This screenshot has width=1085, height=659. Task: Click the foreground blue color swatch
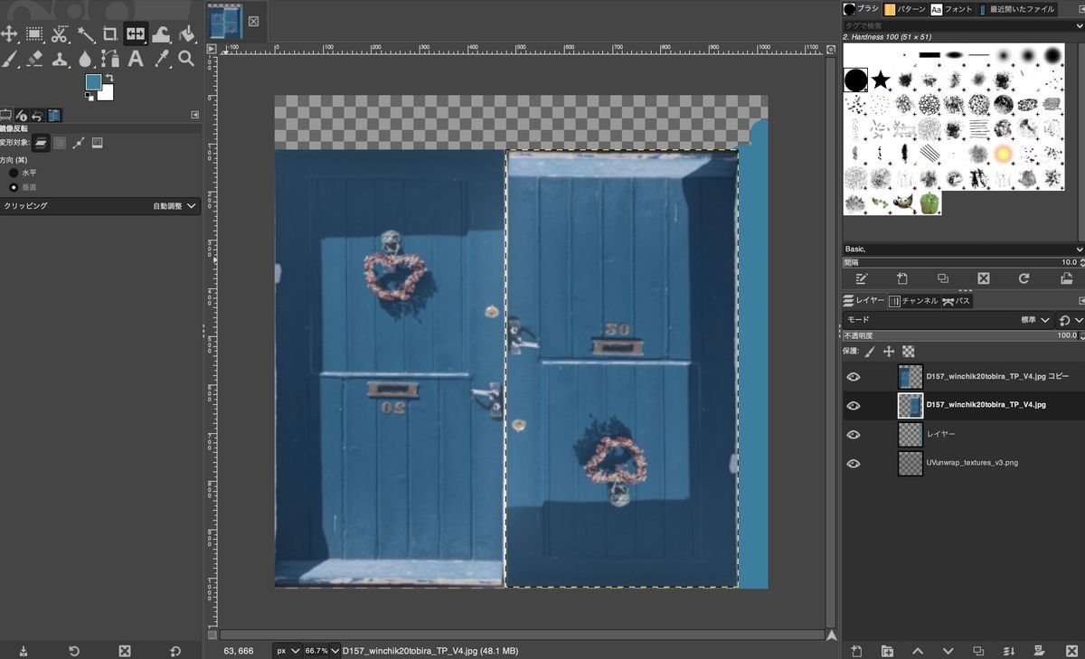[92, 82]
